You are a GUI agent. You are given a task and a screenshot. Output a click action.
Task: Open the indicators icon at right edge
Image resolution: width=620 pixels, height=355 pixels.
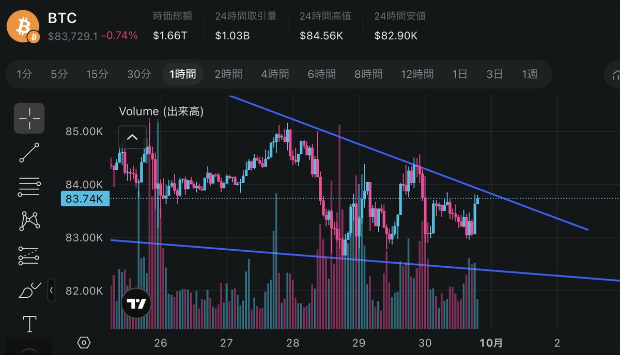614,74
